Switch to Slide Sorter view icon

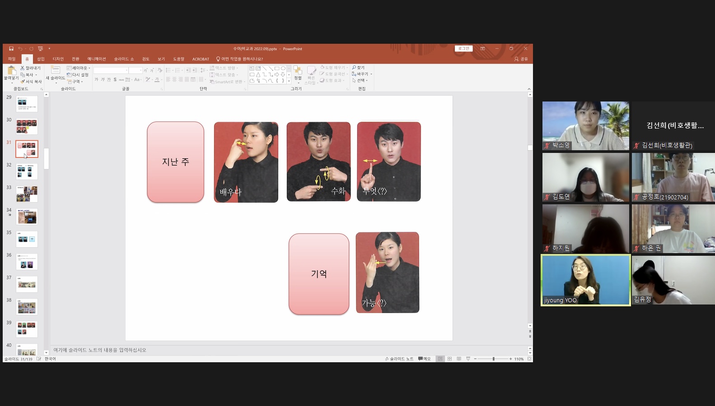tap(449, 359)
